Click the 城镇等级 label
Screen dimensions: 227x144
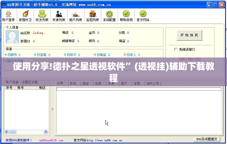point(68,41)
